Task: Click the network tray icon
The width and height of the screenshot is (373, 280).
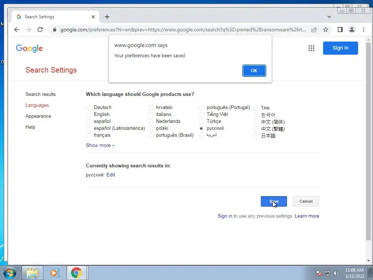Action: click(327, 273)
